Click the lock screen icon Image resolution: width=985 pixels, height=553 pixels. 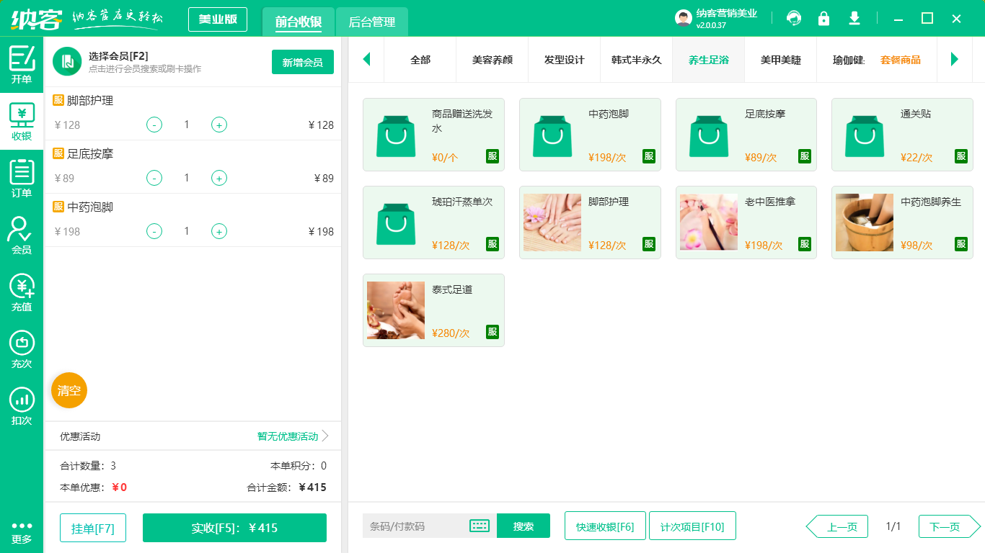[x=823, y=18]
